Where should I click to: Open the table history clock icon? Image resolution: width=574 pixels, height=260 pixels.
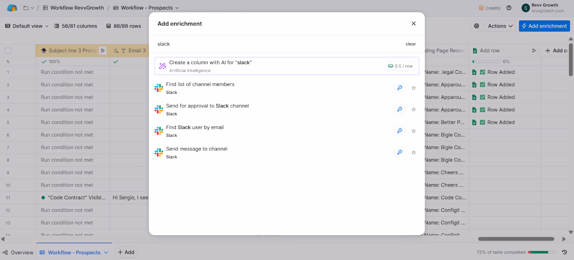click(564, 252)
